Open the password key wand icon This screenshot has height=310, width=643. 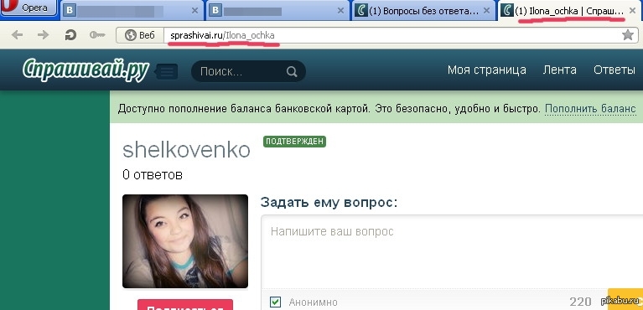97,36
